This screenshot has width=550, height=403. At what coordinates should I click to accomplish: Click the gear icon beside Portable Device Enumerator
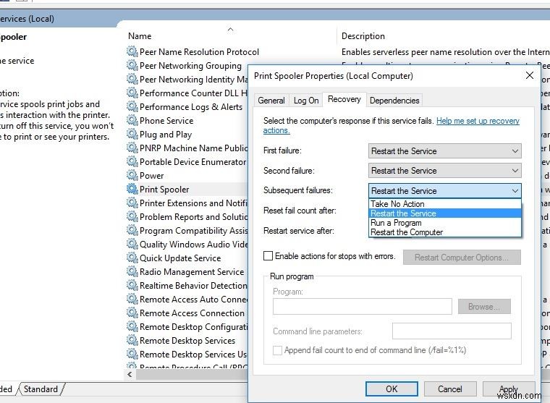(132, 161)
